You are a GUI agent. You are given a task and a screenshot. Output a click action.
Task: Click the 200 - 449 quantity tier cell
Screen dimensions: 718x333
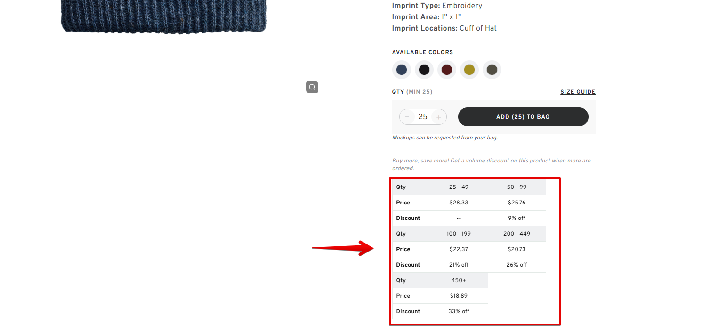pos(516,234)
